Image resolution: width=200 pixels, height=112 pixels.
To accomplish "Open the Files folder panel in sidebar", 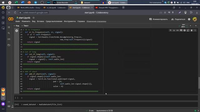I will 9,45.
